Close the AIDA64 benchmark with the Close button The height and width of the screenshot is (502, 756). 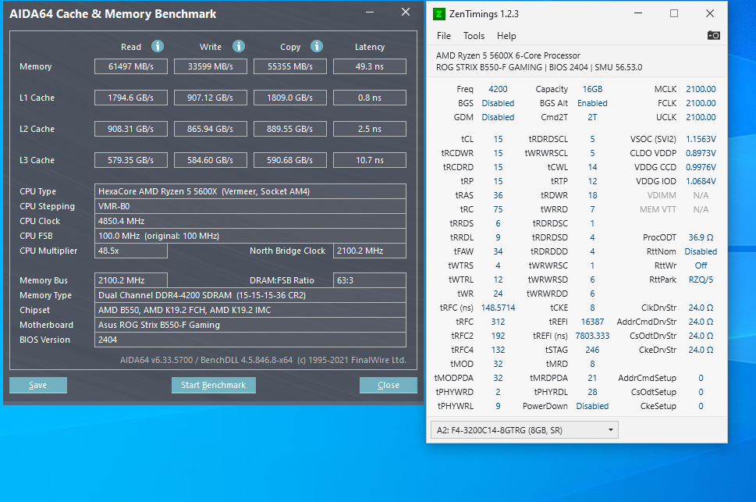pos(388,385)
